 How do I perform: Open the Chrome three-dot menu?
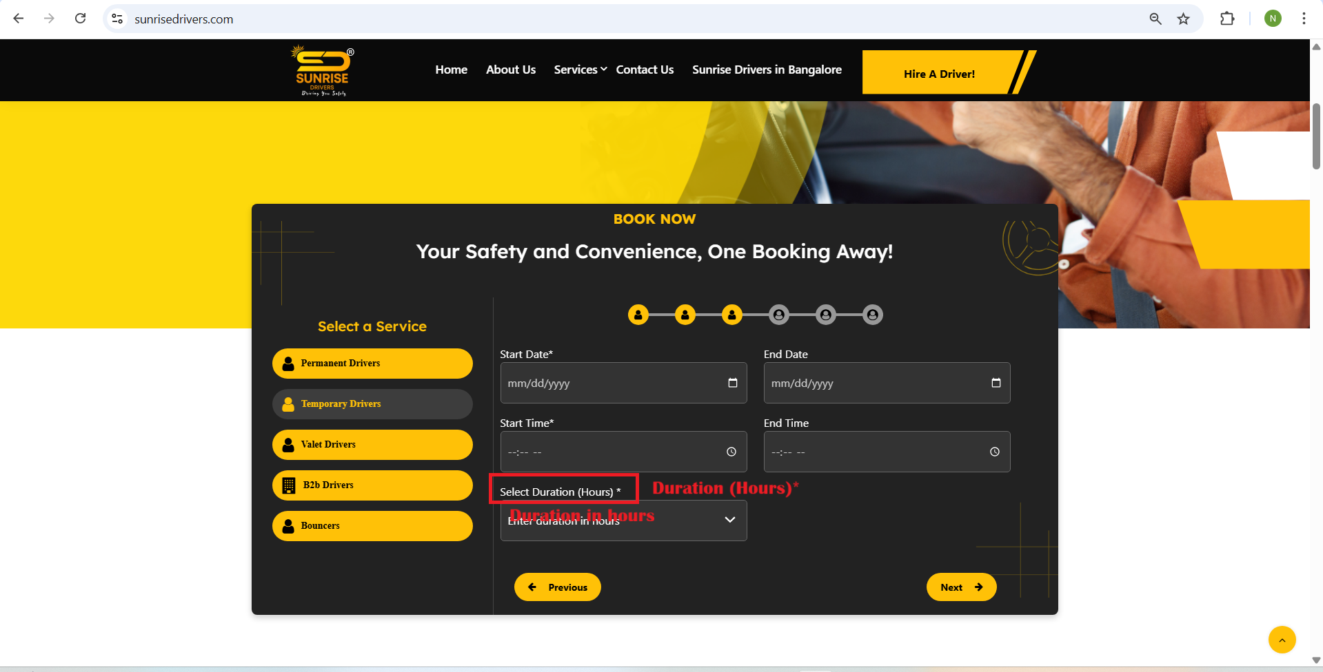(1303, 19)
